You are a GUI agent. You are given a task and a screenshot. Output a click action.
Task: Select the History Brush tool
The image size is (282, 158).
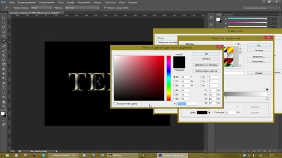(x=4, y=60)
